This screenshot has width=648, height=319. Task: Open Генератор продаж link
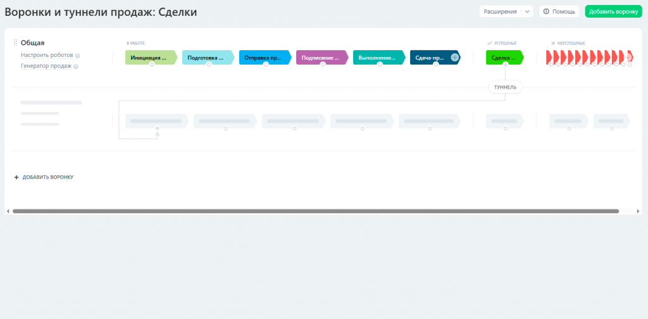tap(46, 66)
